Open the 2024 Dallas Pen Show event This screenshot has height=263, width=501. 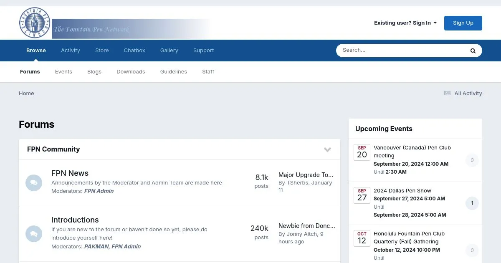tap(402, 191)
